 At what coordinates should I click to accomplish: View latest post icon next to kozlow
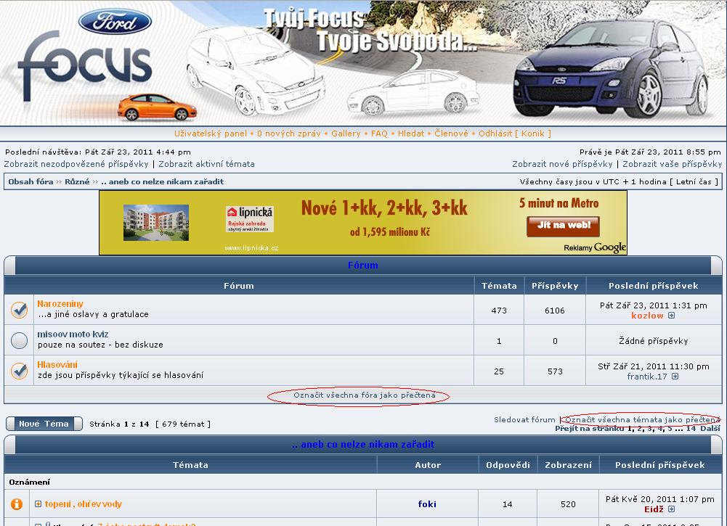672,316
